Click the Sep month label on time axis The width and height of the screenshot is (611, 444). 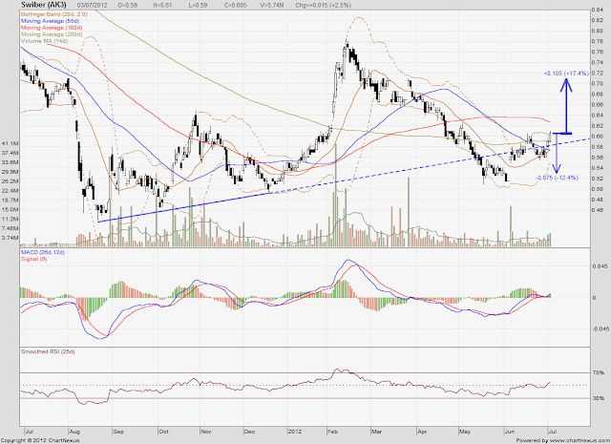click(x=118, y=432)
